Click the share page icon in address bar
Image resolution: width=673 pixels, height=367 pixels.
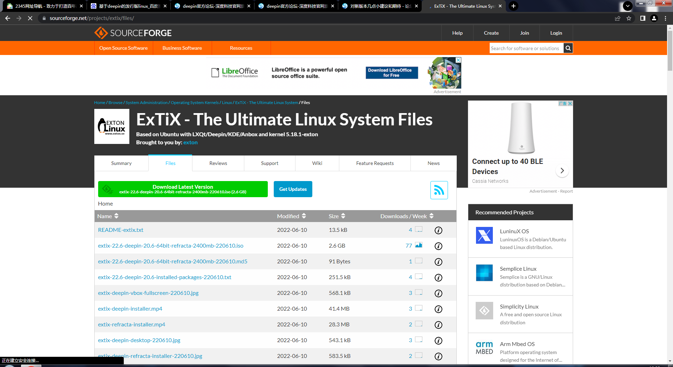(618, 18)
